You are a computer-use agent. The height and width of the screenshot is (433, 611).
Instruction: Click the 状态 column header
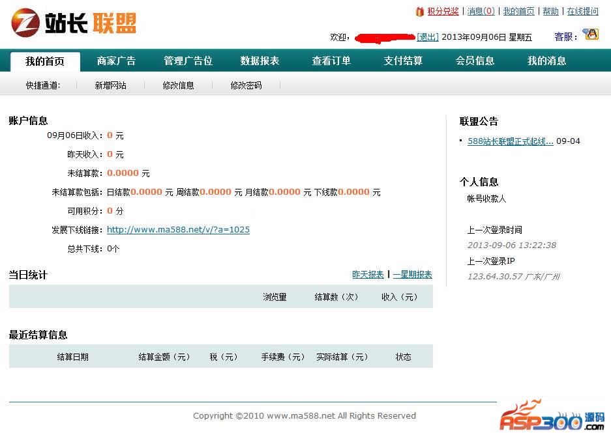click(x=403, y=357)
